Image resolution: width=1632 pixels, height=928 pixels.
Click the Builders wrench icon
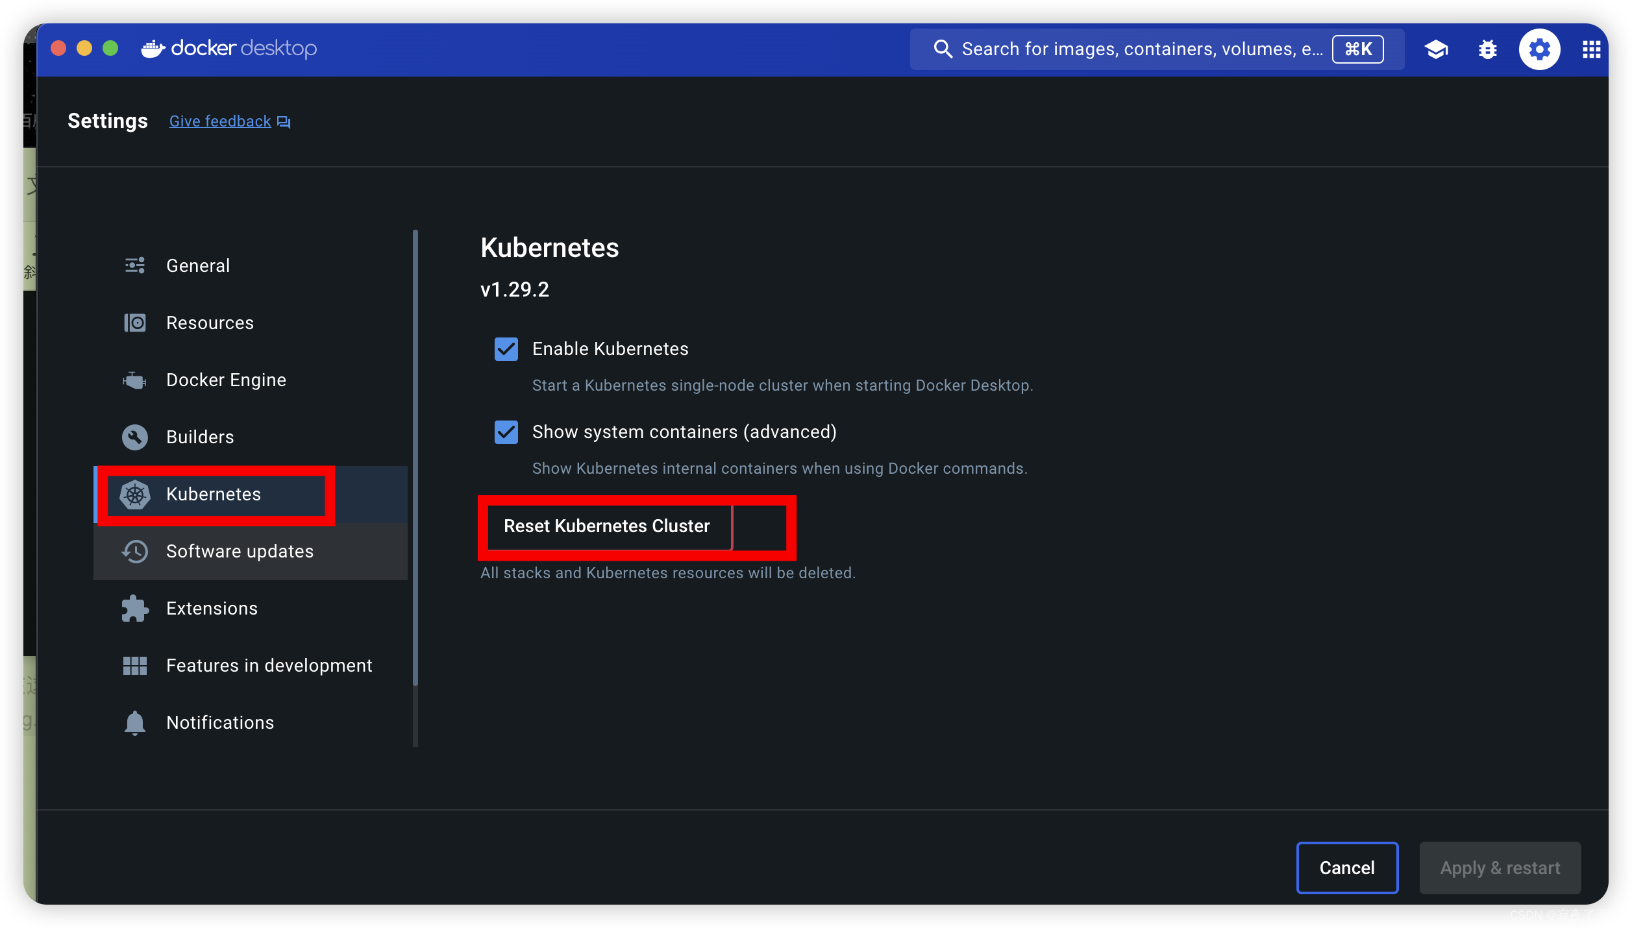tap(135, 437)
